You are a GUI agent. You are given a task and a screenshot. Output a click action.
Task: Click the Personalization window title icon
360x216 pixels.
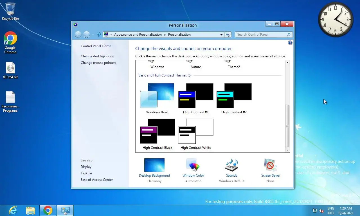(75, 24)
